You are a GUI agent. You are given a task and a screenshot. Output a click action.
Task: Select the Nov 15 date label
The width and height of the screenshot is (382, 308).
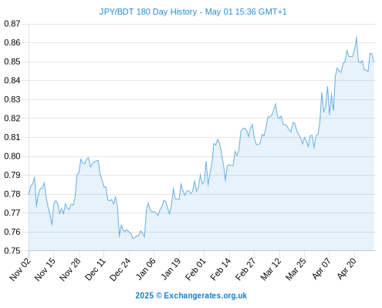tap(46, 269)
